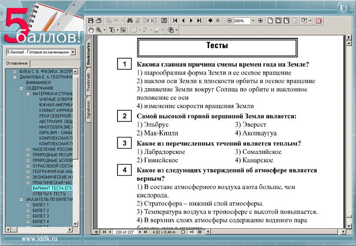Collapse the УКАЗАТЕЛЬ ПО БИЛЕТАМ node
The width and height of the screenshot is (356, 246).
(x=21, y=199)
